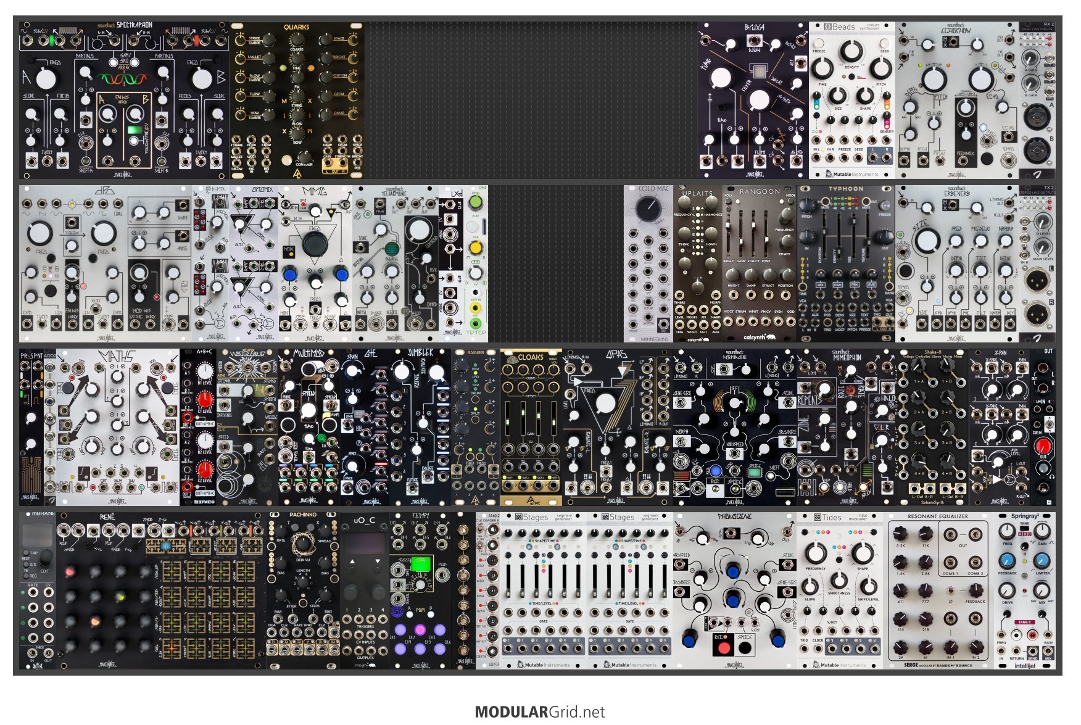This screenshot has width=1081, height=725.
Task: Click the Mutable Instruments logo on Beads
Action: 851,174
